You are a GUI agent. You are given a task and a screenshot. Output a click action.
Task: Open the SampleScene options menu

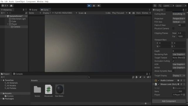click(26, 16)
